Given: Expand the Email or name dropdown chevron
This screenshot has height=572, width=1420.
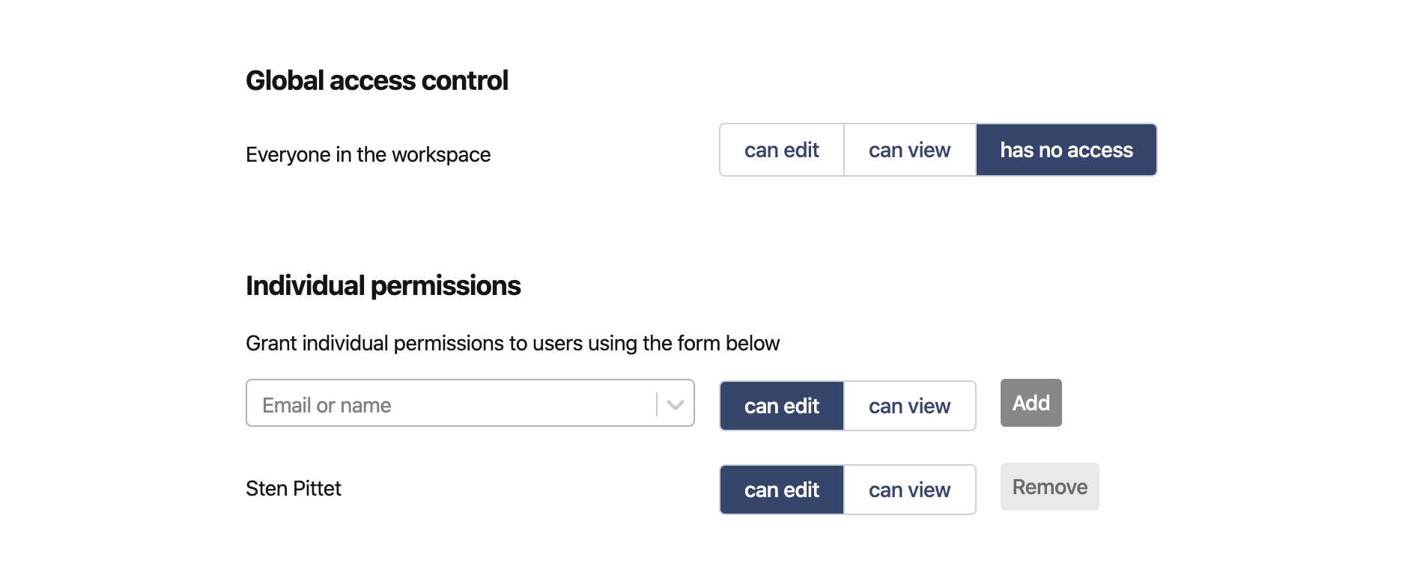Looking at the screenshot, I should click(x=676, y=405).
